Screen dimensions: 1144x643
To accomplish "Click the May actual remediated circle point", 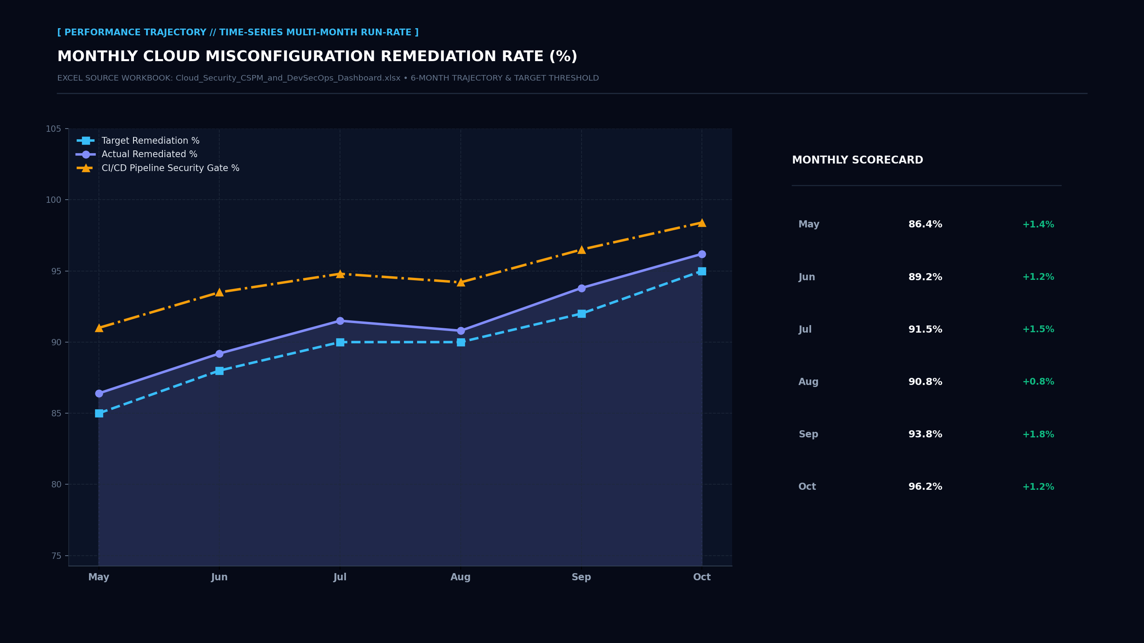I will 99,393.
